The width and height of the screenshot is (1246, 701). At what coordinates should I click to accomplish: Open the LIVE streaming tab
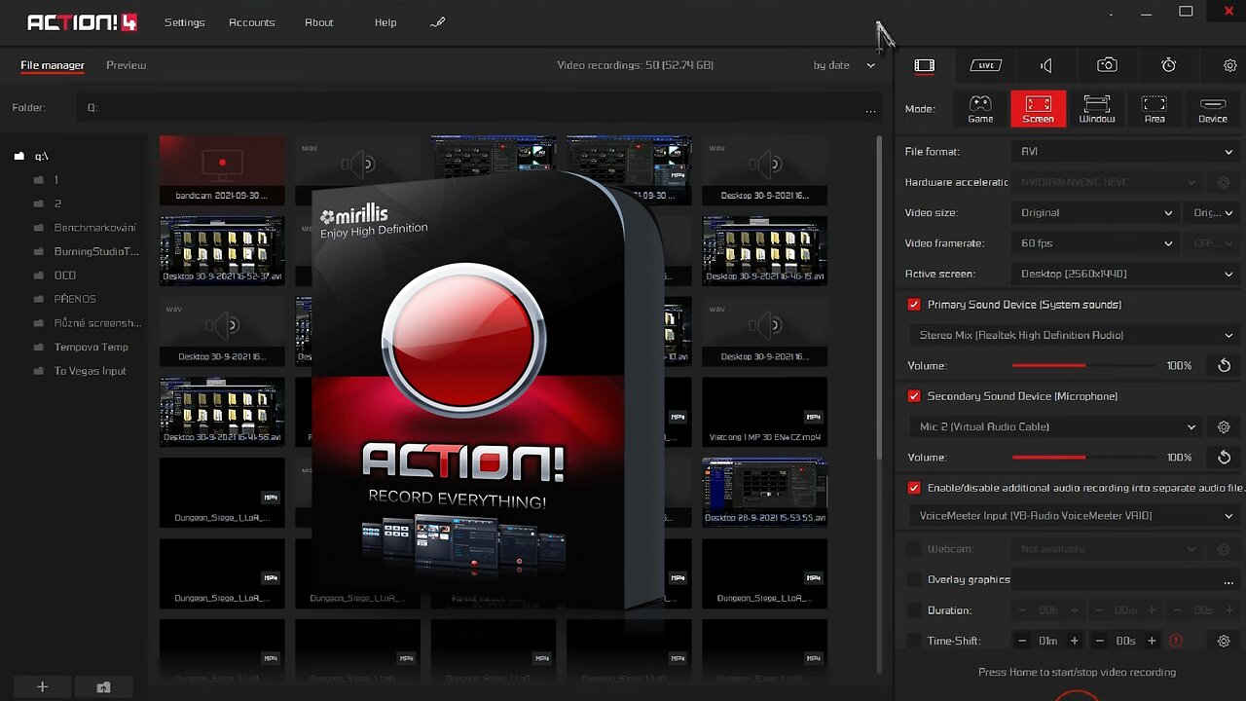pos(985,65)
